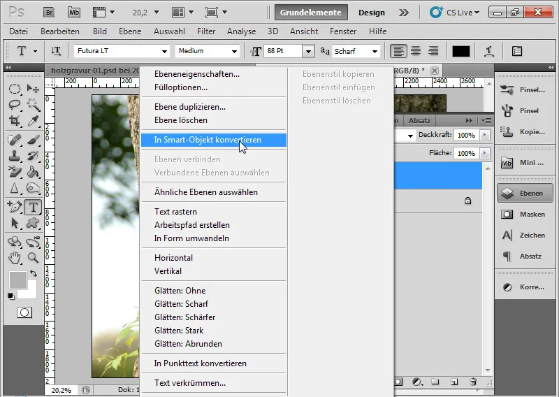Select the Hand tool
The image size is (559, 397).
[15, 257]
